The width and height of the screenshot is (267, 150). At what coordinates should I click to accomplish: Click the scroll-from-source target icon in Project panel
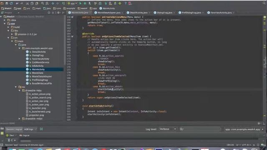coord(49,12)
